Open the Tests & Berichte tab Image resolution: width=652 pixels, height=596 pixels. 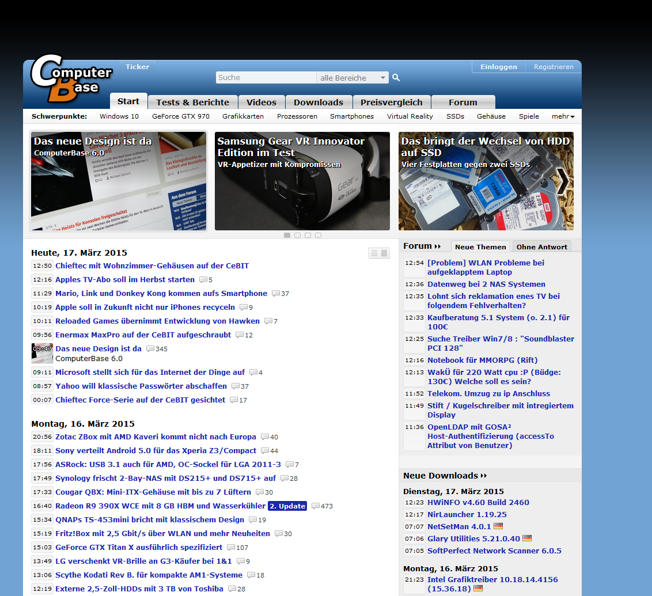point(192,103)
